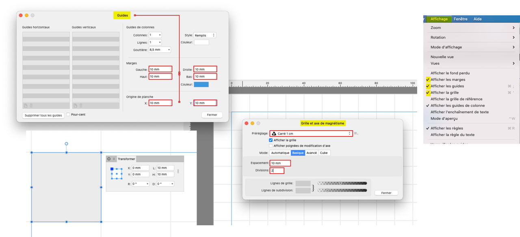Viewport: 520px width, 237px height.
Task: Open the Lignes de subdivision color swatch
Action: pos(303,190)
